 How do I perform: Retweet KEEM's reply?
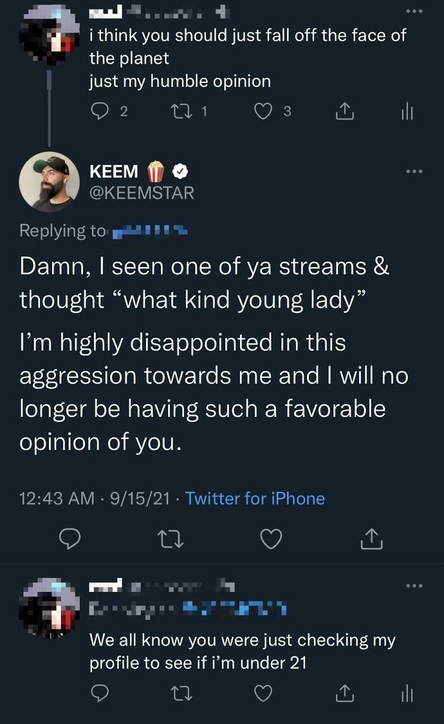(171, 539)
